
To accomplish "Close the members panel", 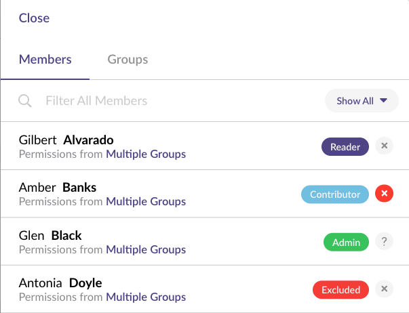I will (34, 18).
